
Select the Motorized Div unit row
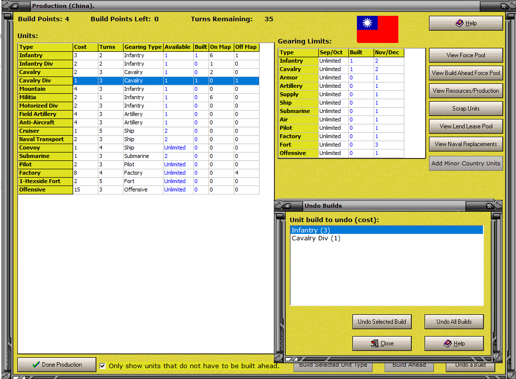(138, 106)
